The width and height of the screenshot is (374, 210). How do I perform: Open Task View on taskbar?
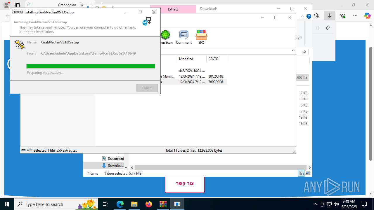(105, 204)
